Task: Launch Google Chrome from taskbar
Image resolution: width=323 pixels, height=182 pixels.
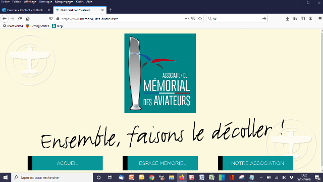Action: click(152, 177)
